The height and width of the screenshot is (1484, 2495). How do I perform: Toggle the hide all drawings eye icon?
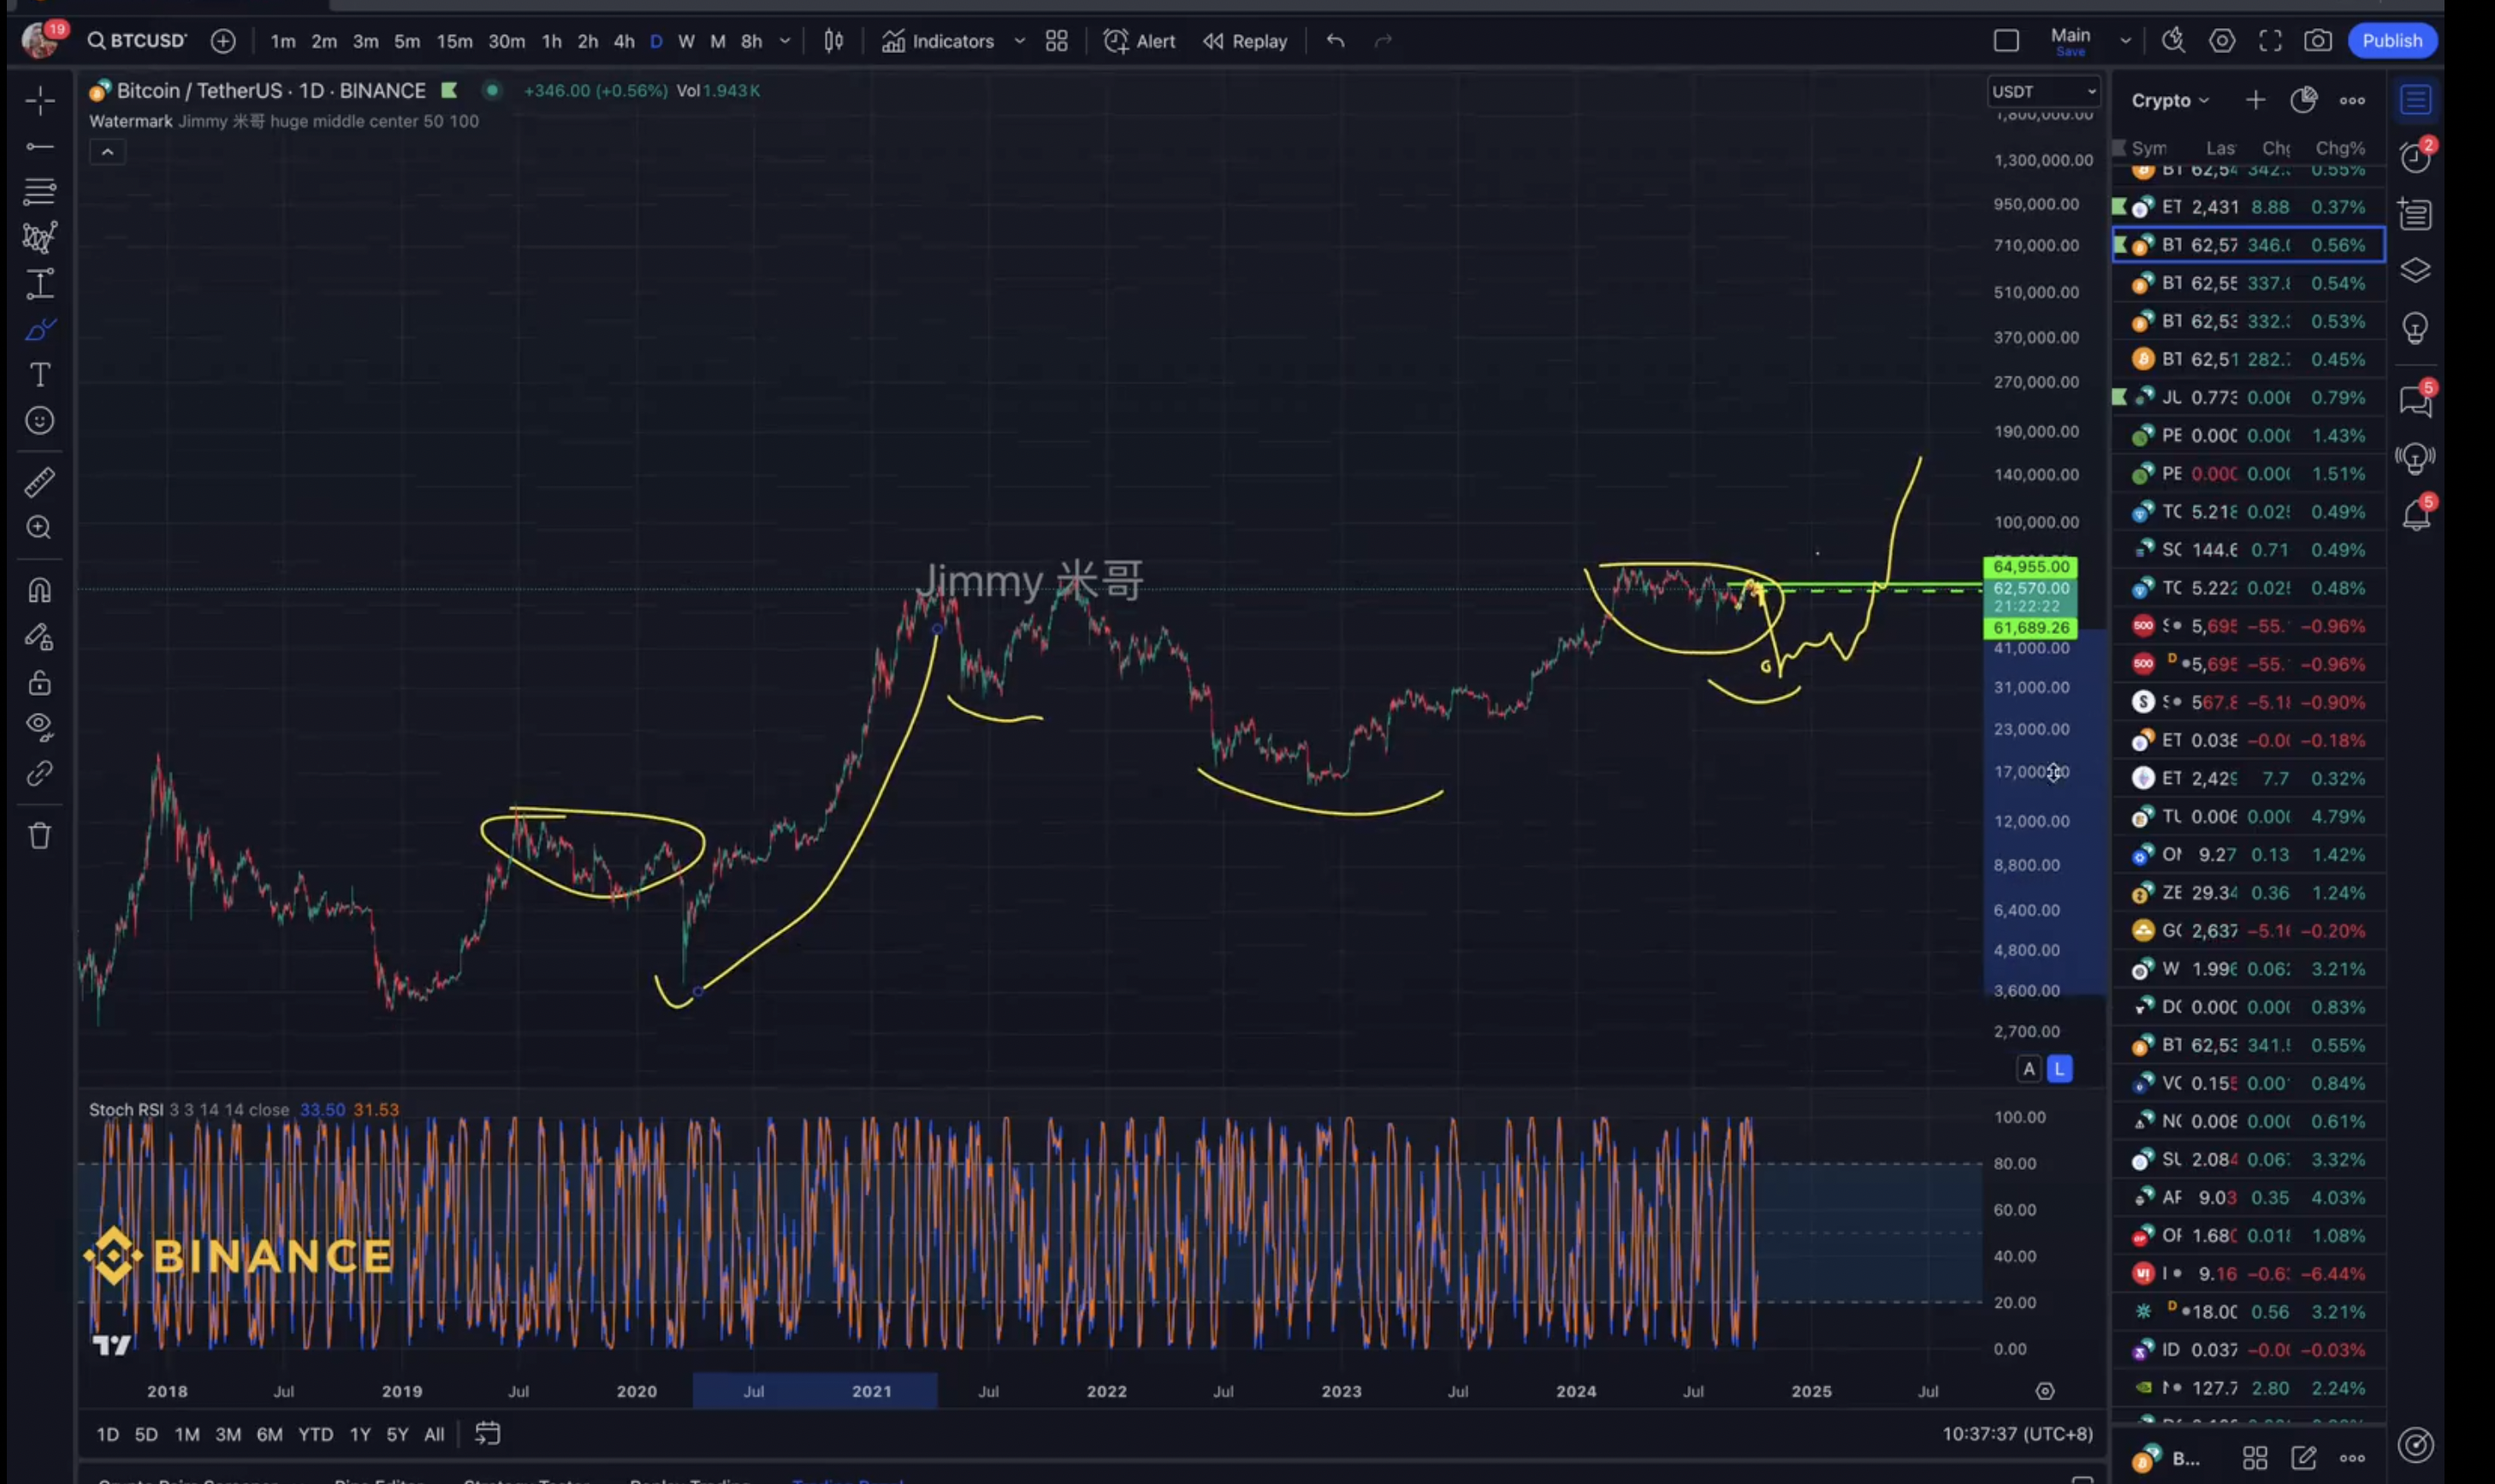tap(40, 725)
